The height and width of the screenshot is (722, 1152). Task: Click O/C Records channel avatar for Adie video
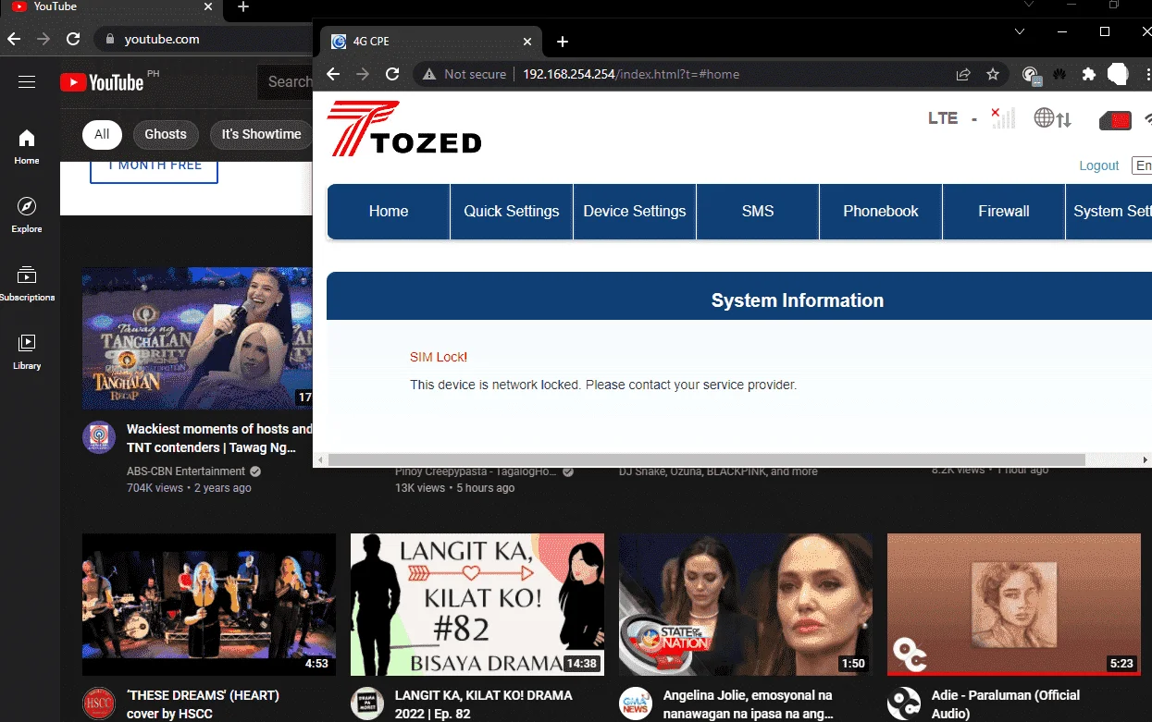coord(904,704)
